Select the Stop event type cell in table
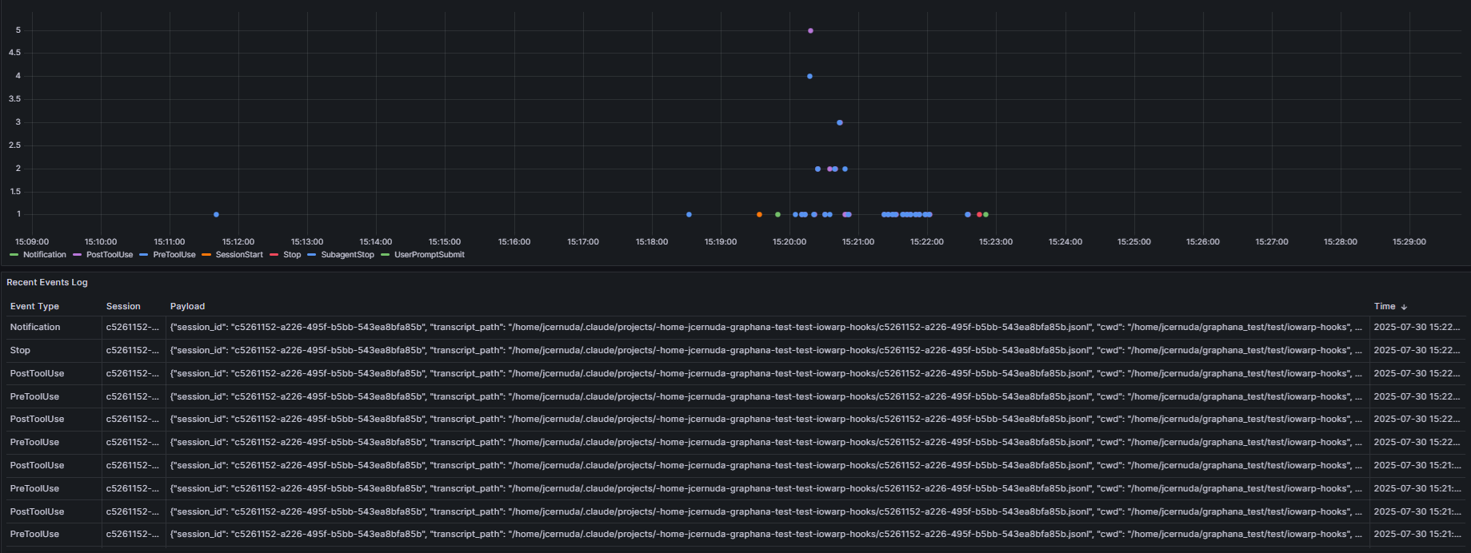This screenshot has width=1471, height=553. (20, 351)
